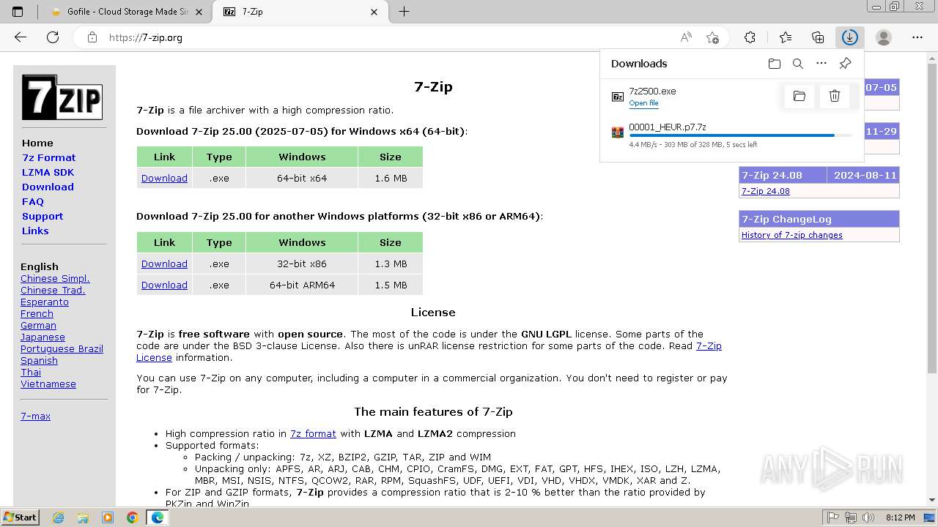Image resolution: width=938 pixels, height=527 pixels.
Task: Close the 7-Zip tab
Action: [374, 12]
